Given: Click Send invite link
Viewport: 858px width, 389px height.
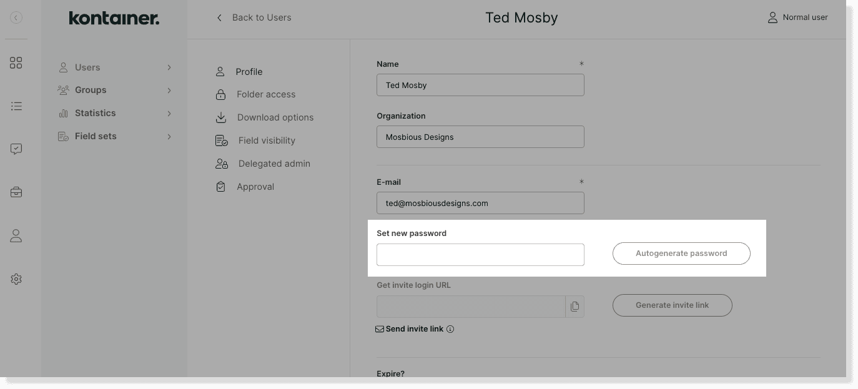Looking at the screenshot, I should 414,328.
